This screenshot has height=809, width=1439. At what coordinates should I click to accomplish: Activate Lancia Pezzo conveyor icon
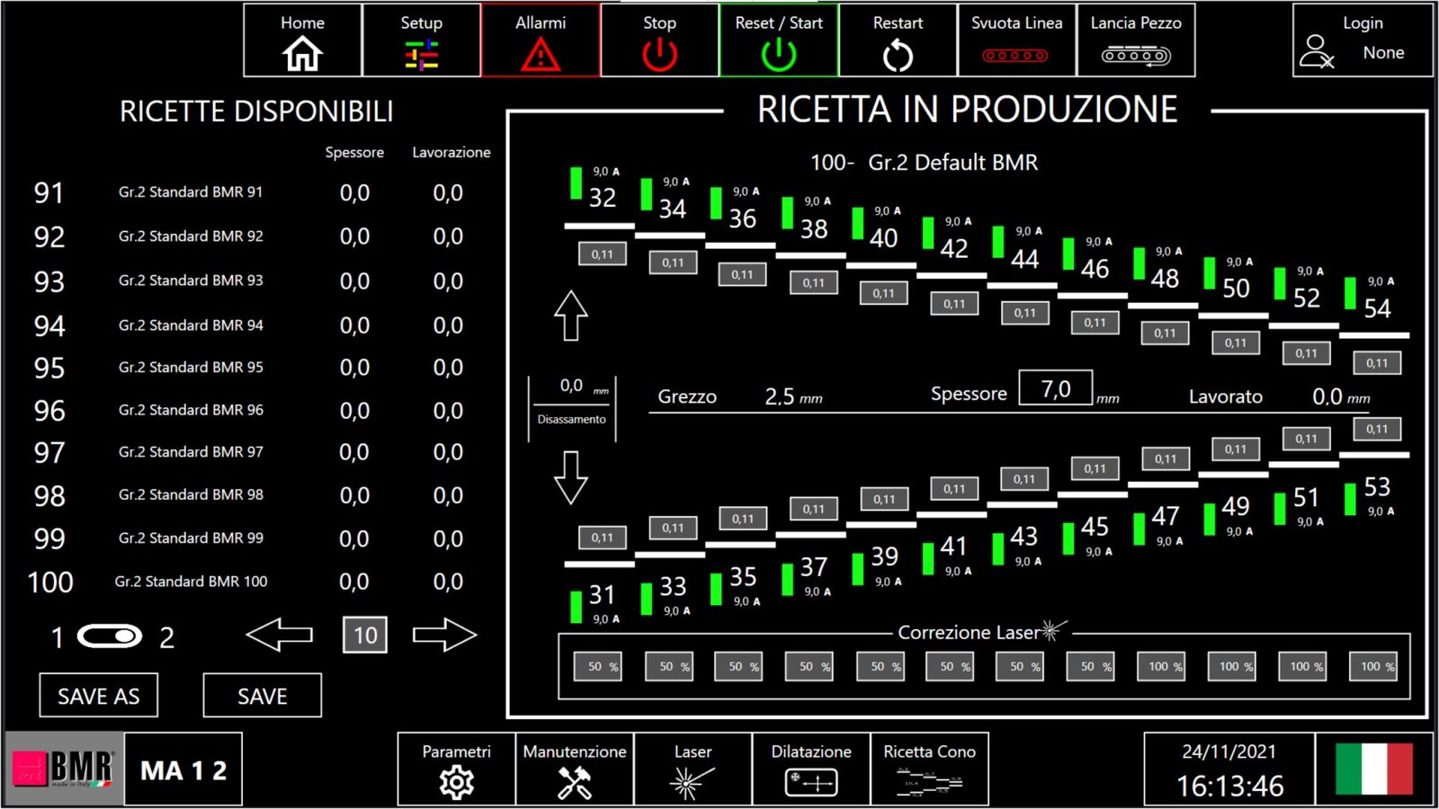1136,40
